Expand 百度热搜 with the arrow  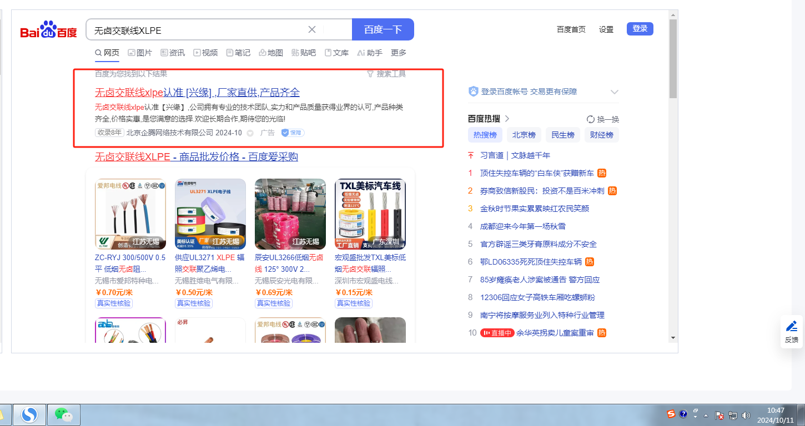tap(507, 119)
